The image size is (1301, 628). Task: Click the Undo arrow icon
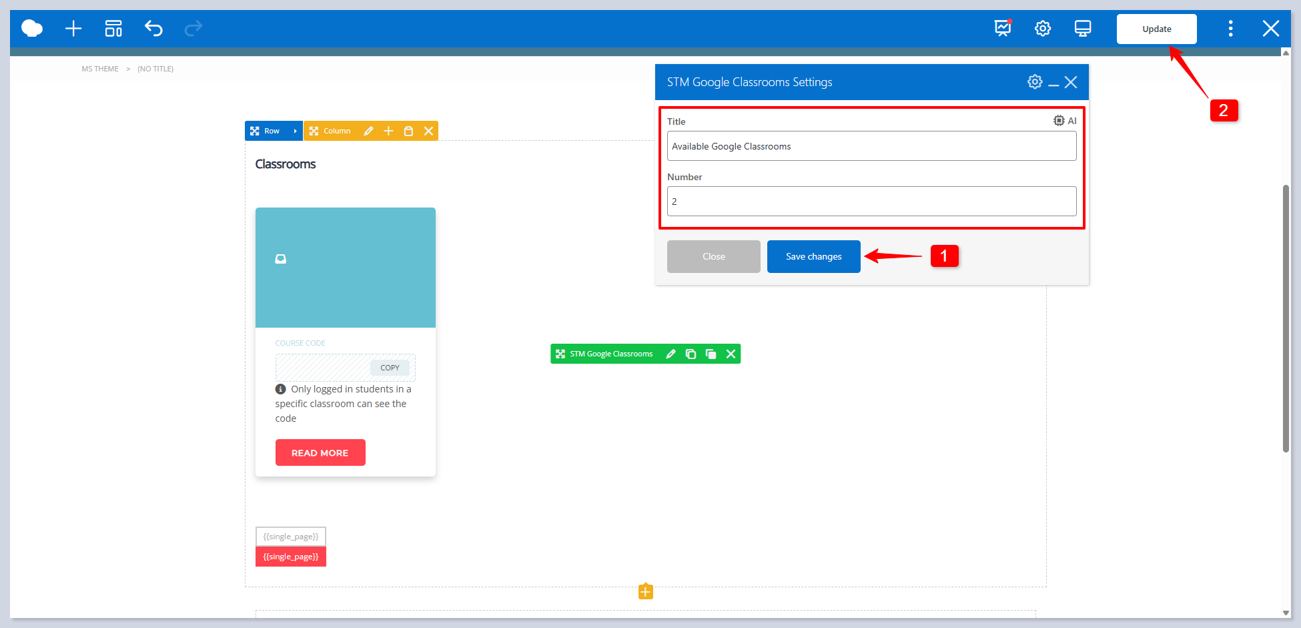(x=153, y=29)
